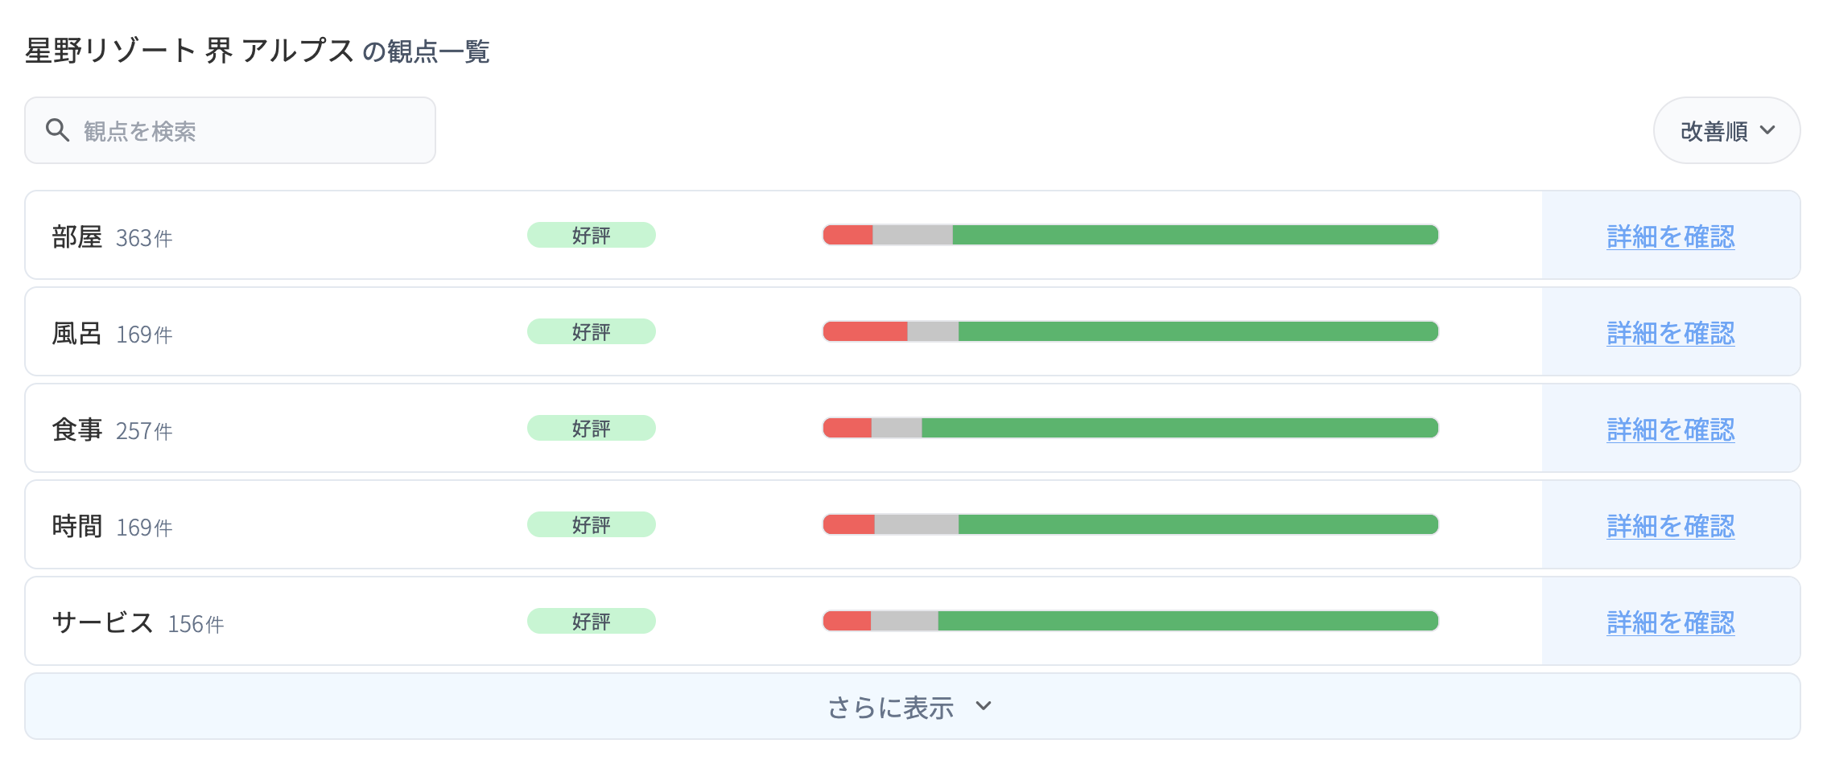Open the 改善順 sort dropdown
This screenshot has width=1827, height=764.
(1726, 129)
